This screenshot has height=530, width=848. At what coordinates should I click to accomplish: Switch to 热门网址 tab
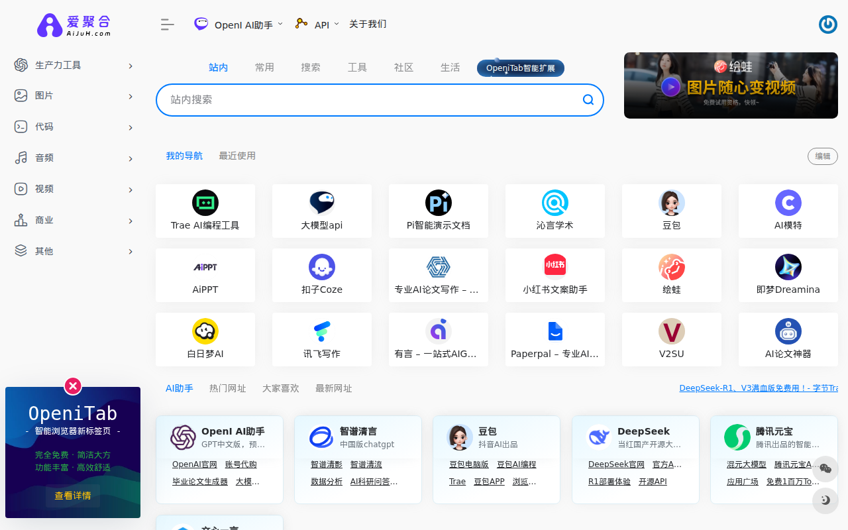(x=227, y=388)
